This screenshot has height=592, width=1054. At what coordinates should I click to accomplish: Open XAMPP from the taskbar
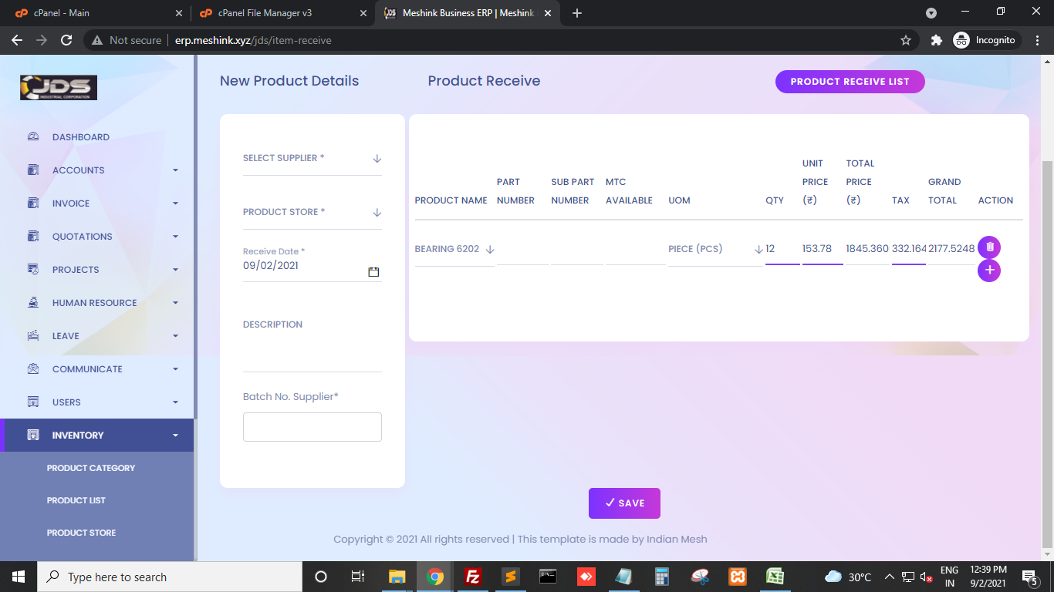coord(737,577)
